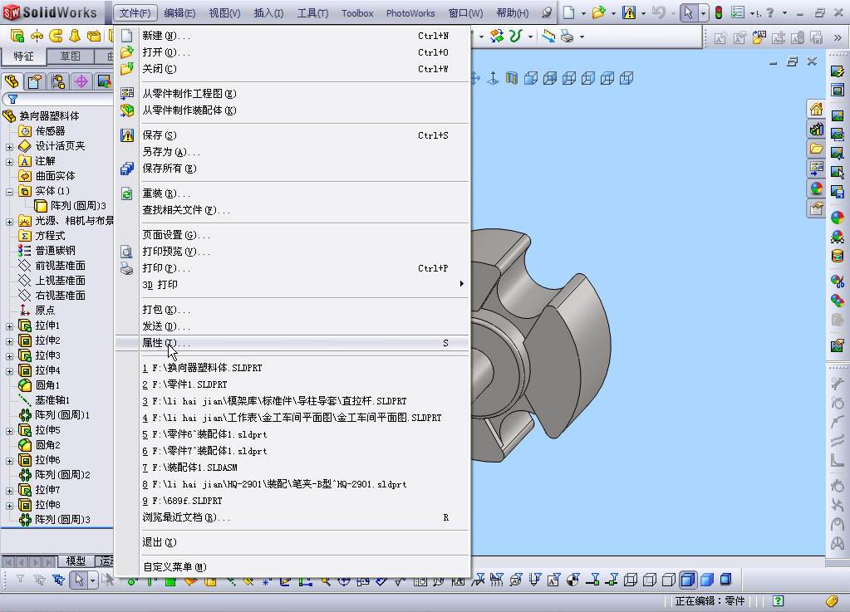This screenshot has height=612, width=850.
Task: Switch to the 特征 tab
Action: [x=23, y=56]
